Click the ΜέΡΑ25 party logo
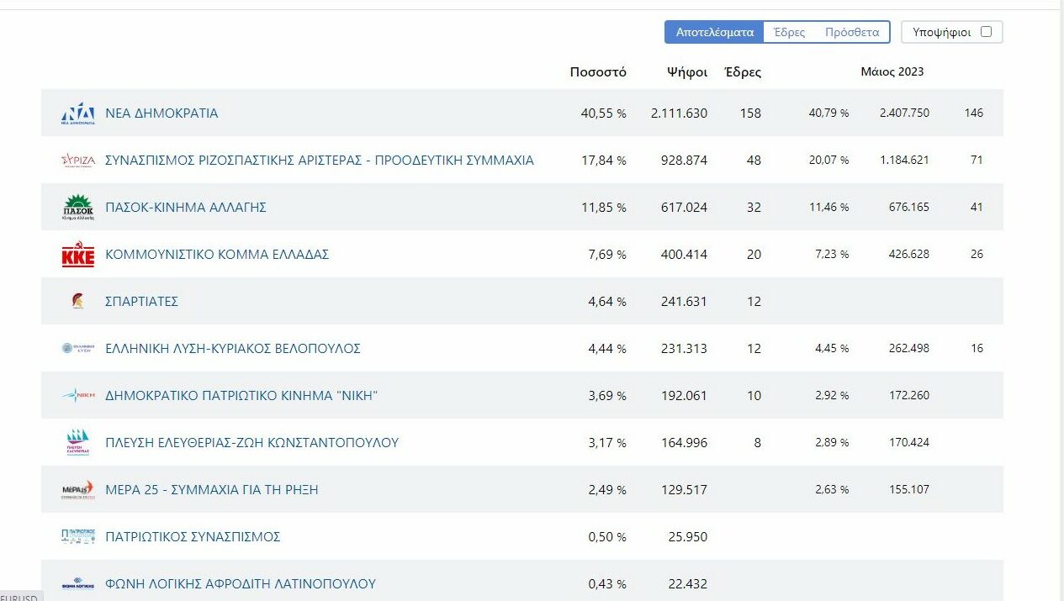1064x601 pixels. pos(77,489)
